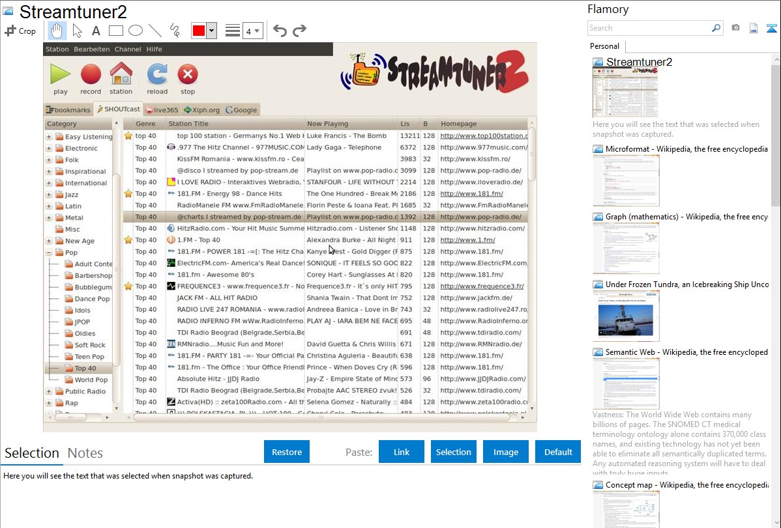Click favorite star on 1.FM Top 40 row
Viewport: 781px width, 528px height.
pyautogui.click(x=128, y=240)
